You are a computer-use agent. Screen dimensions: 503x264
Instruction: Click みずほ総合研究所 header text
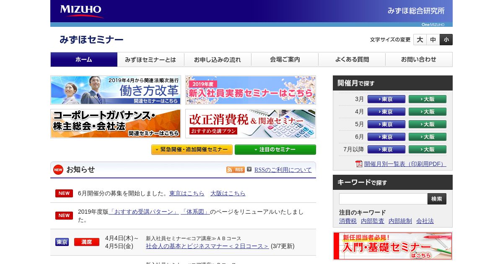point(416,11)
